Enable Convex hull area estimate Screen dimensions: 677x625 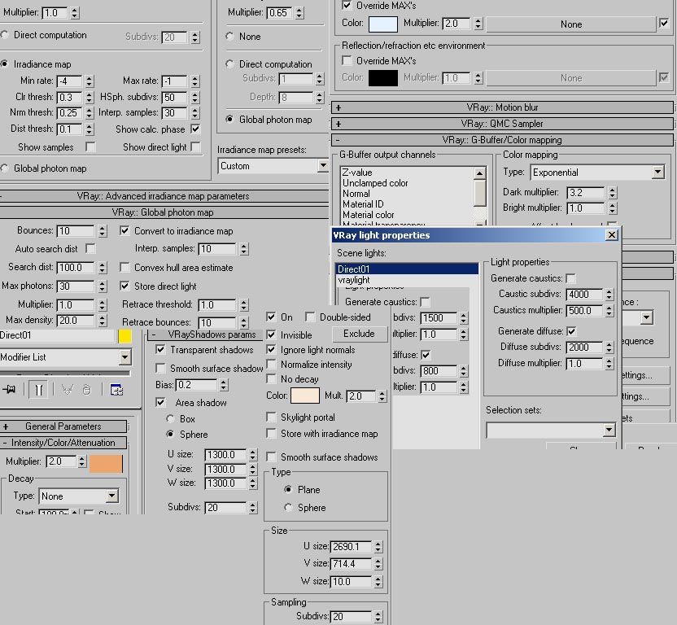(124, 268)
